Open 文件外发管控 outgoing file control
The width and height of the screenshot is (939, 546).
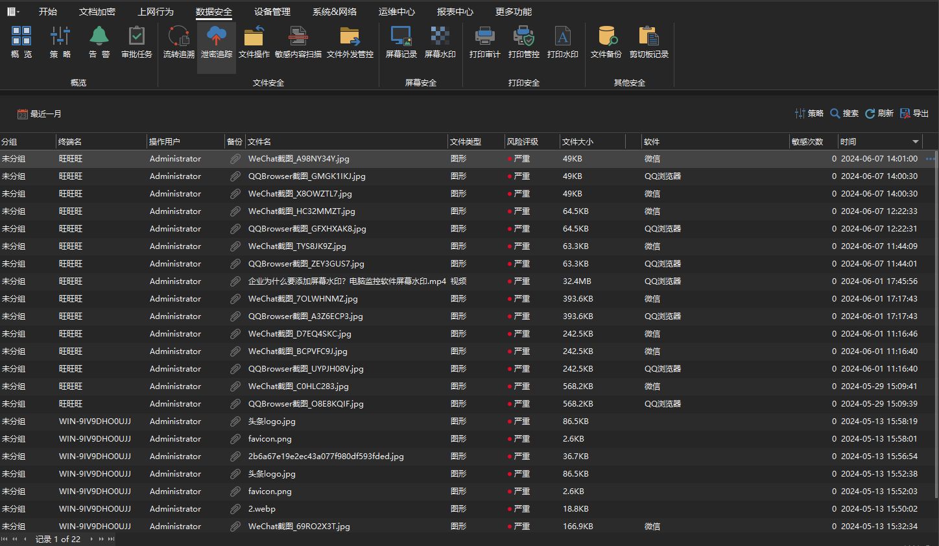(x=350, y=42)
